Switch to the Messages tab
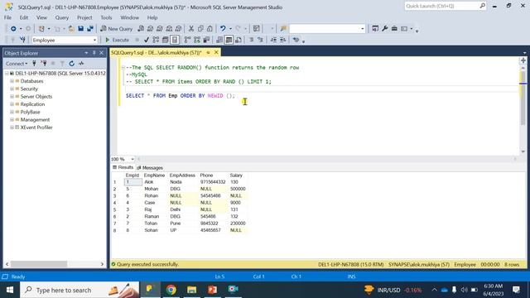 click(150, 168)
